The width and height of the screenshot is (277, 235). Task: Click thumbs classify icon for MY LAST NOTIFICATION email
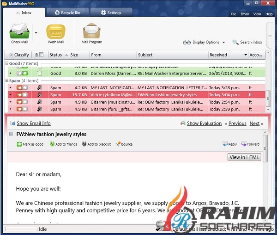click(x=22, y=87)
